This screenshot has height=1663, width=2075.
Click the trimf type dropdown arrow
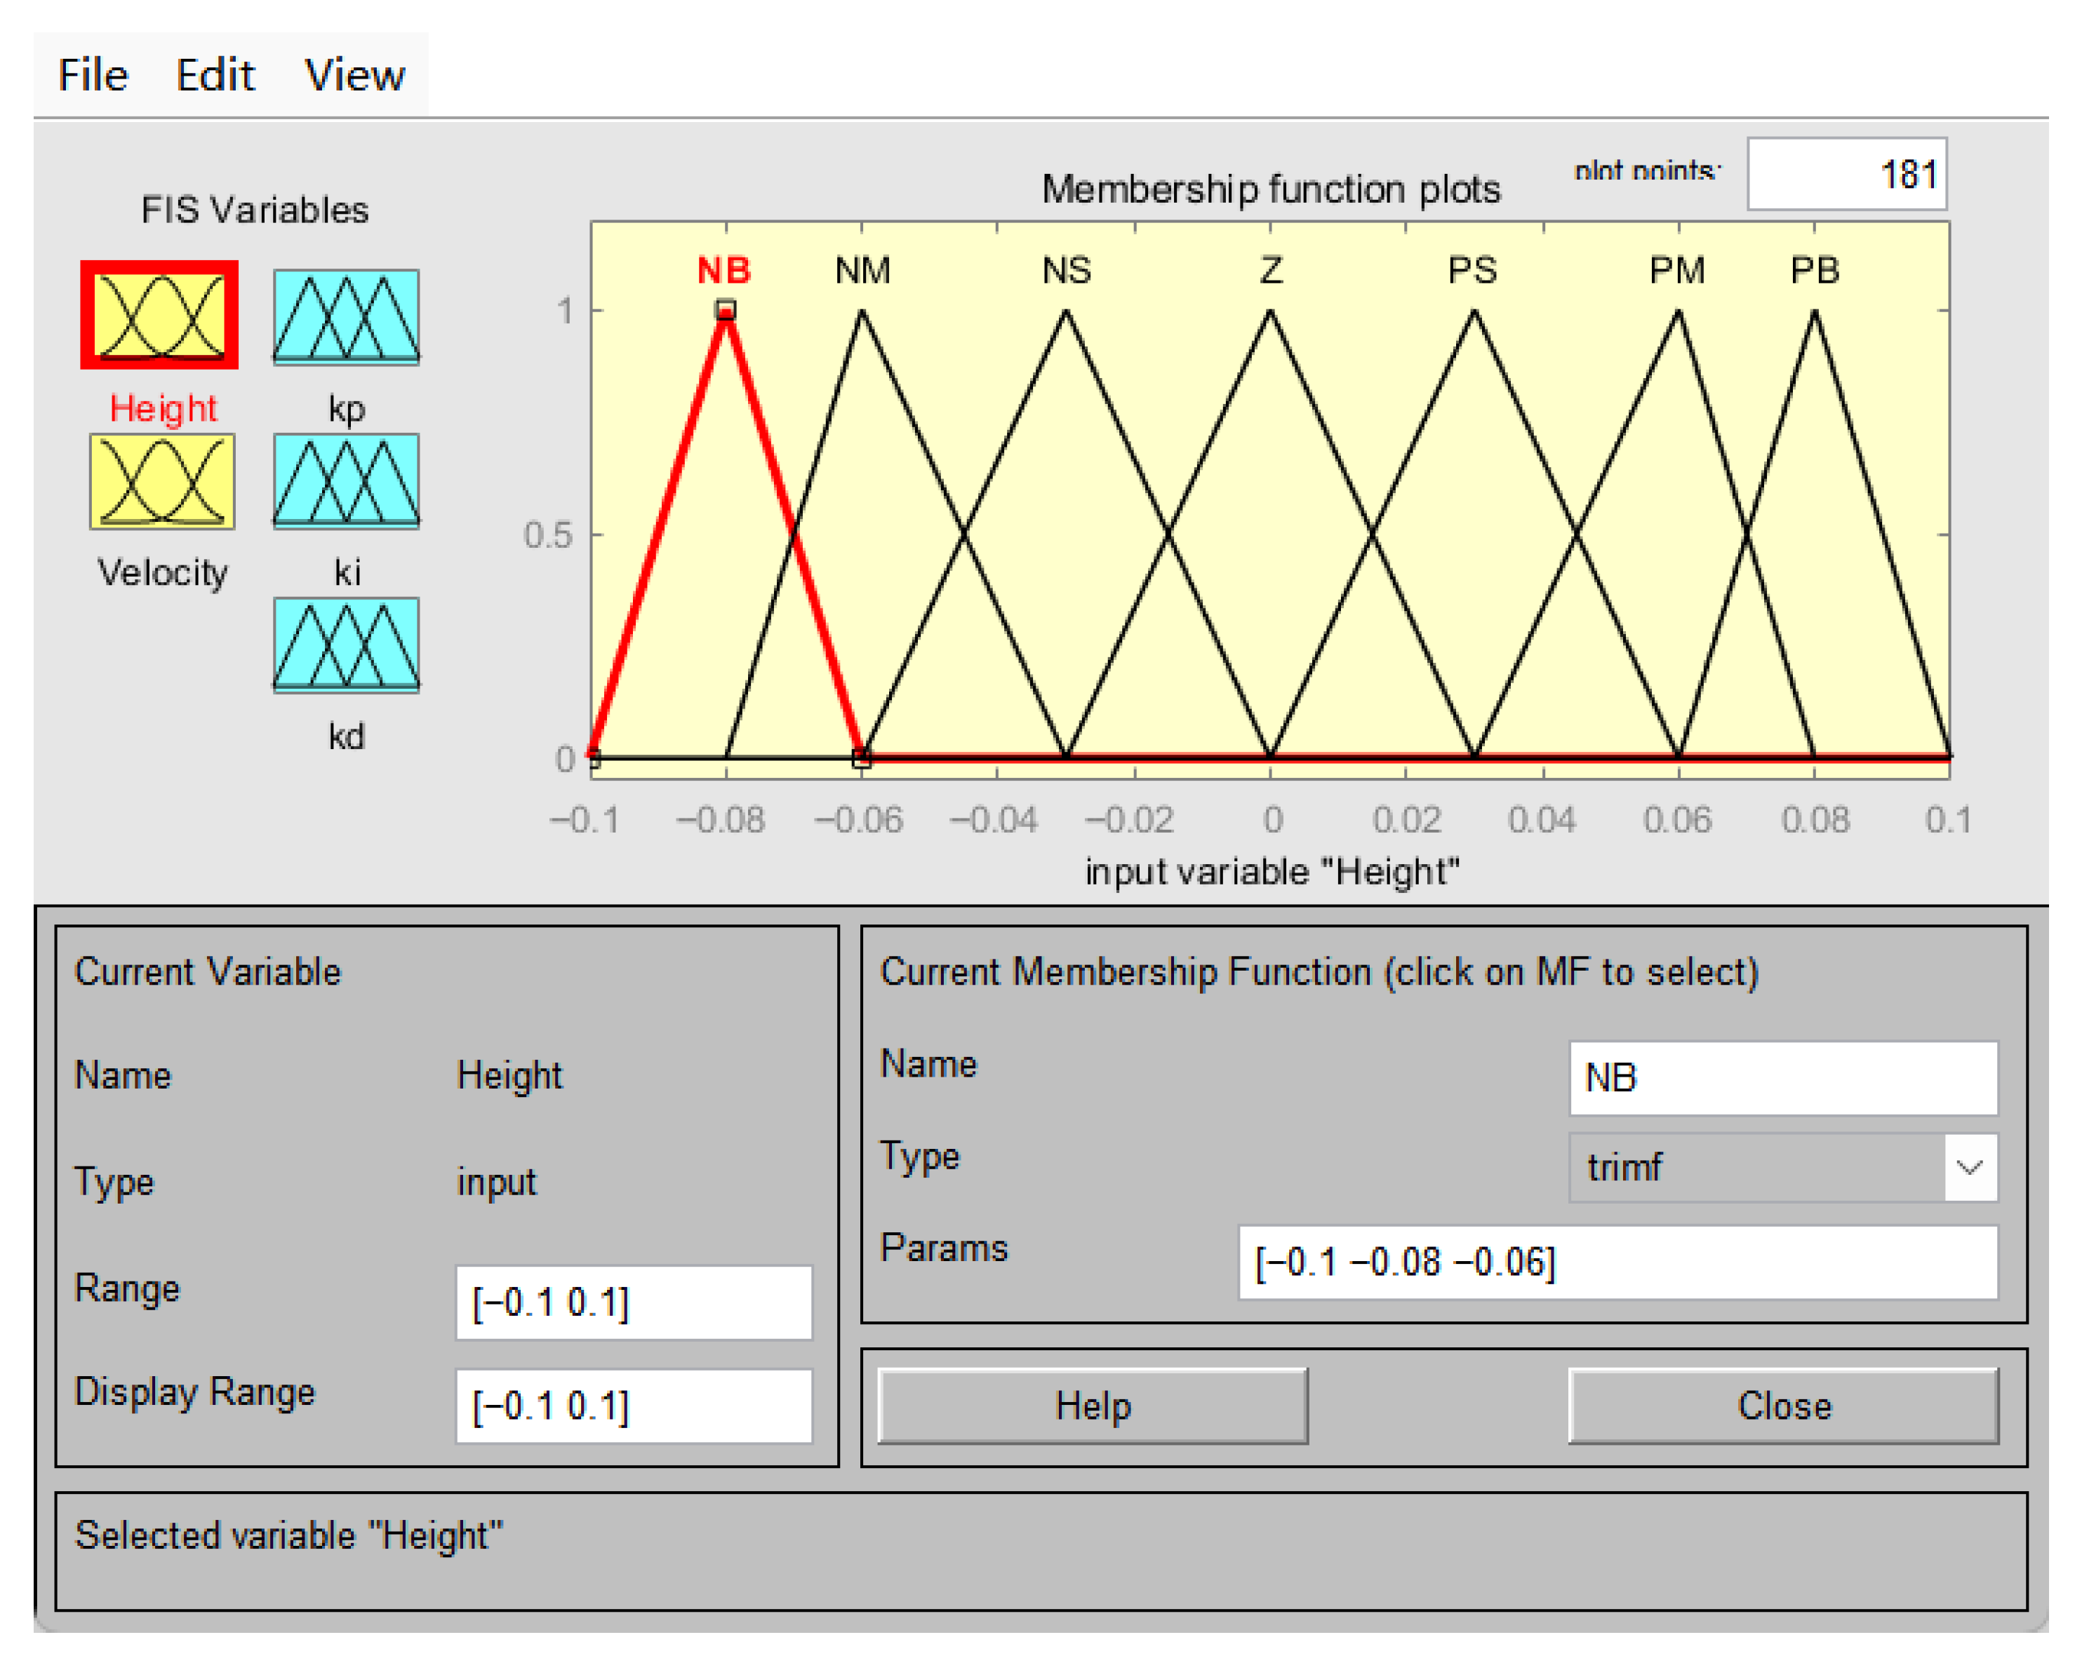click(1969, 1168)
